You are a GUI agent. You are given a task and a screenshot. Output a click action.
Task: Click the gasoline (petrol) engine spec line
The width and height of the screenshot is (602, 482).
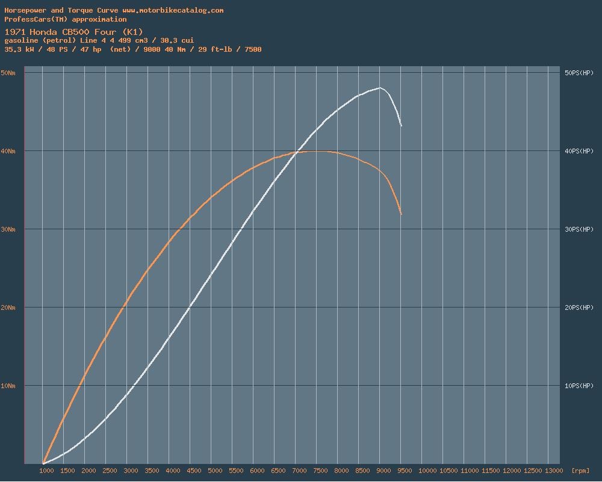(x=99, y=40)
